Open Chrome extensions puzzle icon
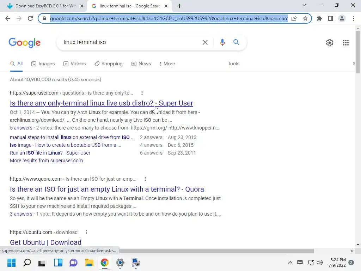The height and width of the screenshot is (271, 361). coord(319,18)
